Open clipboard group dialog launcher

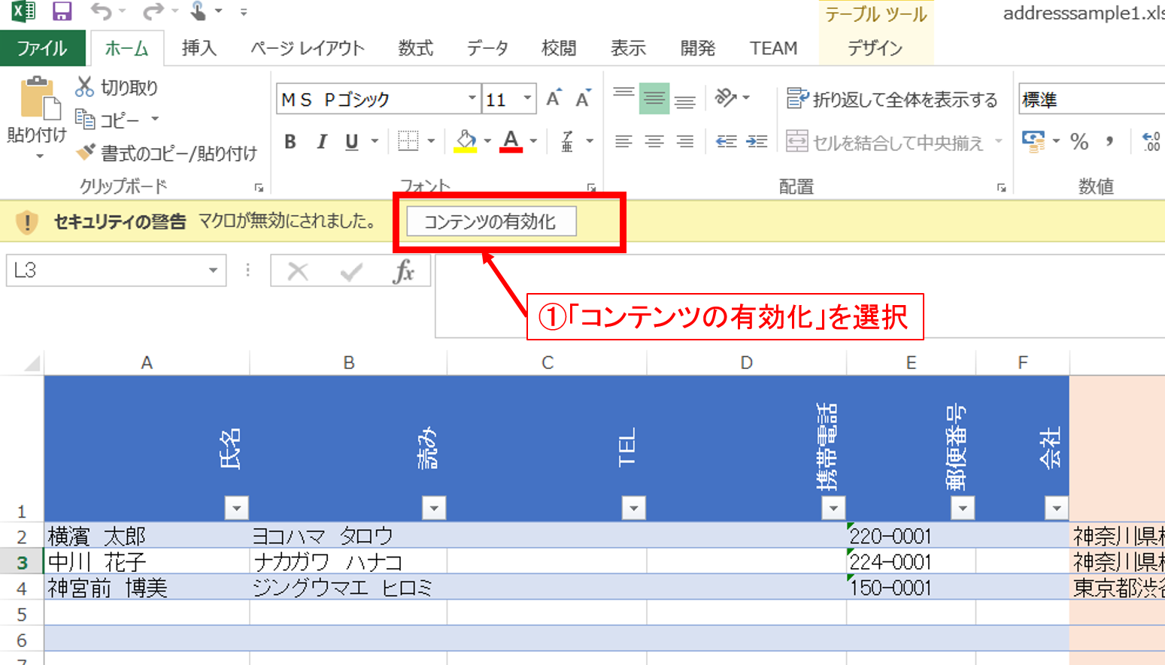(x=259, y=188)
